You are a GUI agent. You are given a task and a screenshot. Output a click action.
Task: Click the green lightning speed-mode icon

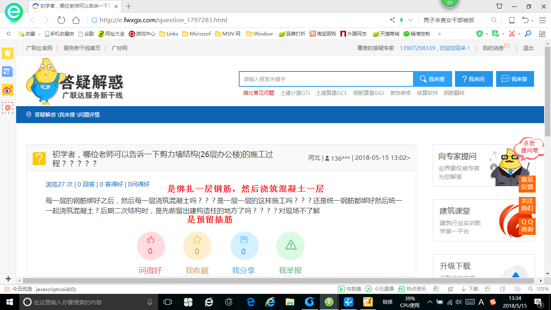401,20
